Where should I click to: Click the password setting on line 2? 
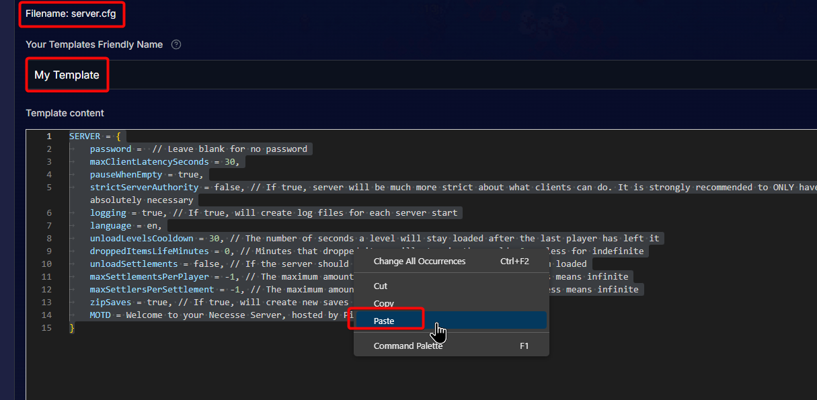point(110,149)
